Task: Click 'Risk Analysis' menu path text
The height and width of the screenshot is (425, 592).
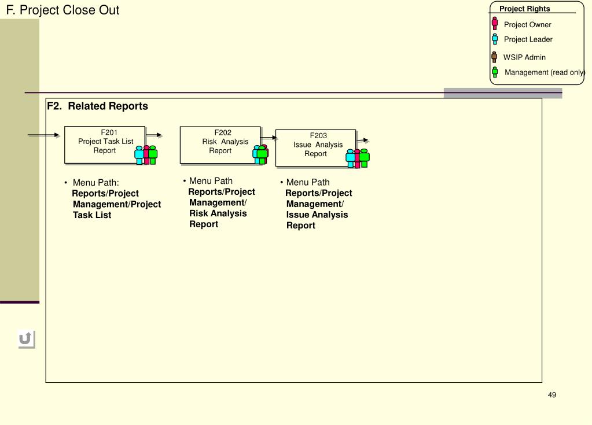Action: [218, 213]
